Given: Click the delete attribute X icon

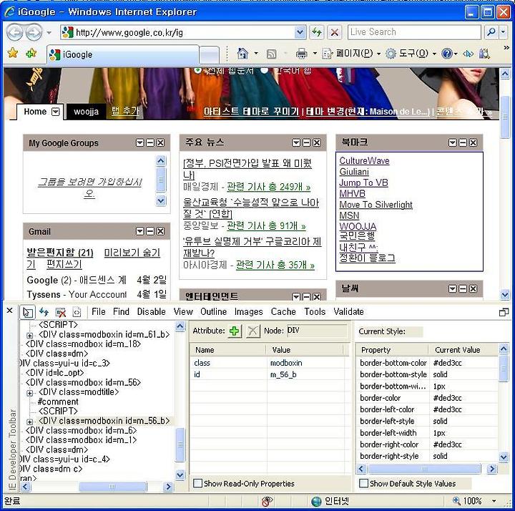Looking at the screenshot, I should click(x=252, y=331).
